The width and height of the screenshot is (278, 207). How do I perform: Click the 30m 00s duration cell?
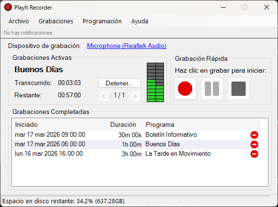(130, 135)
